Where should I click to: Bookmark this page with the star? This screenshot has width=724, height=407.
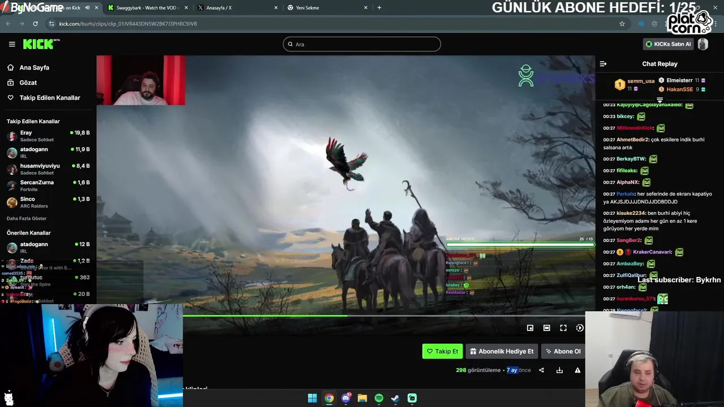pyautogui.click(x=622, y=24)
